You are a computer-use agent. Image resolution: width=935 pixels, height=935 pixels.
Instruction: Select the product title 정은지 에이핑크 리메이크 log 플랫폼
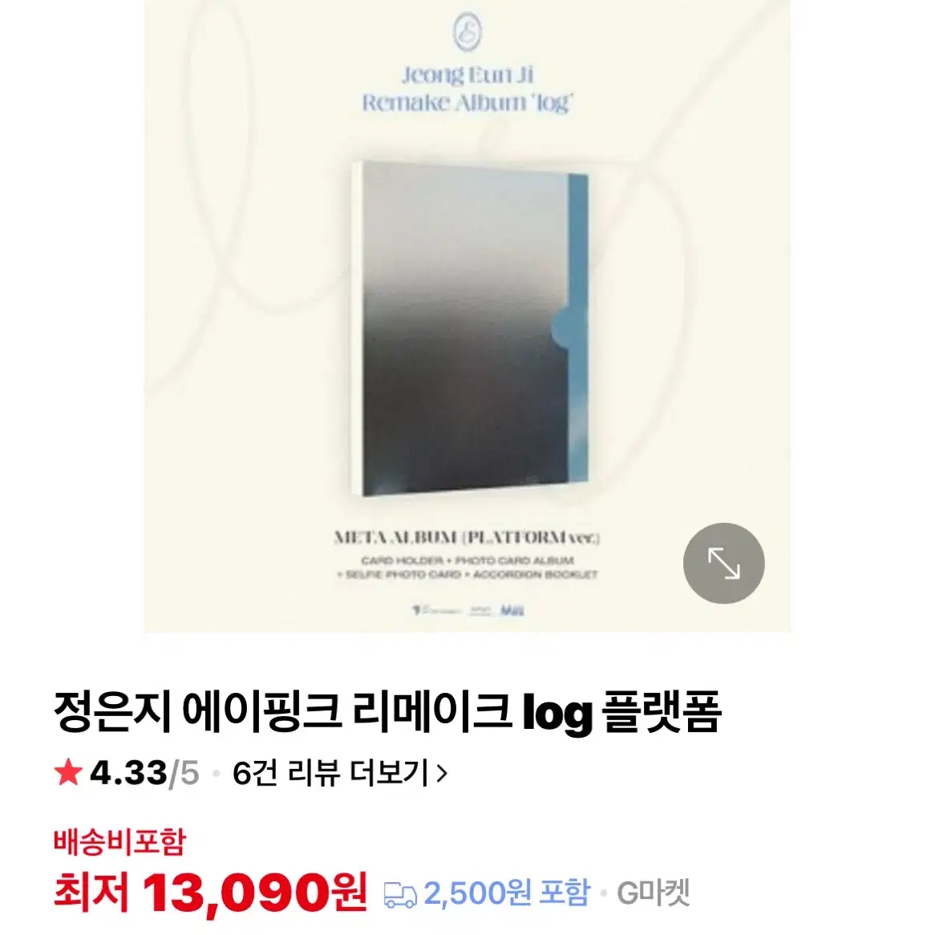[387, 711]
